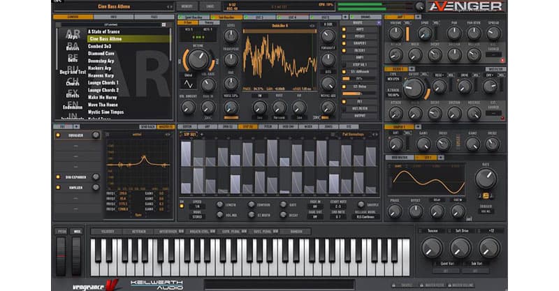The image size is (559, 291).
Task: Open the ROUTE dropdown menu
Action: 357,22
